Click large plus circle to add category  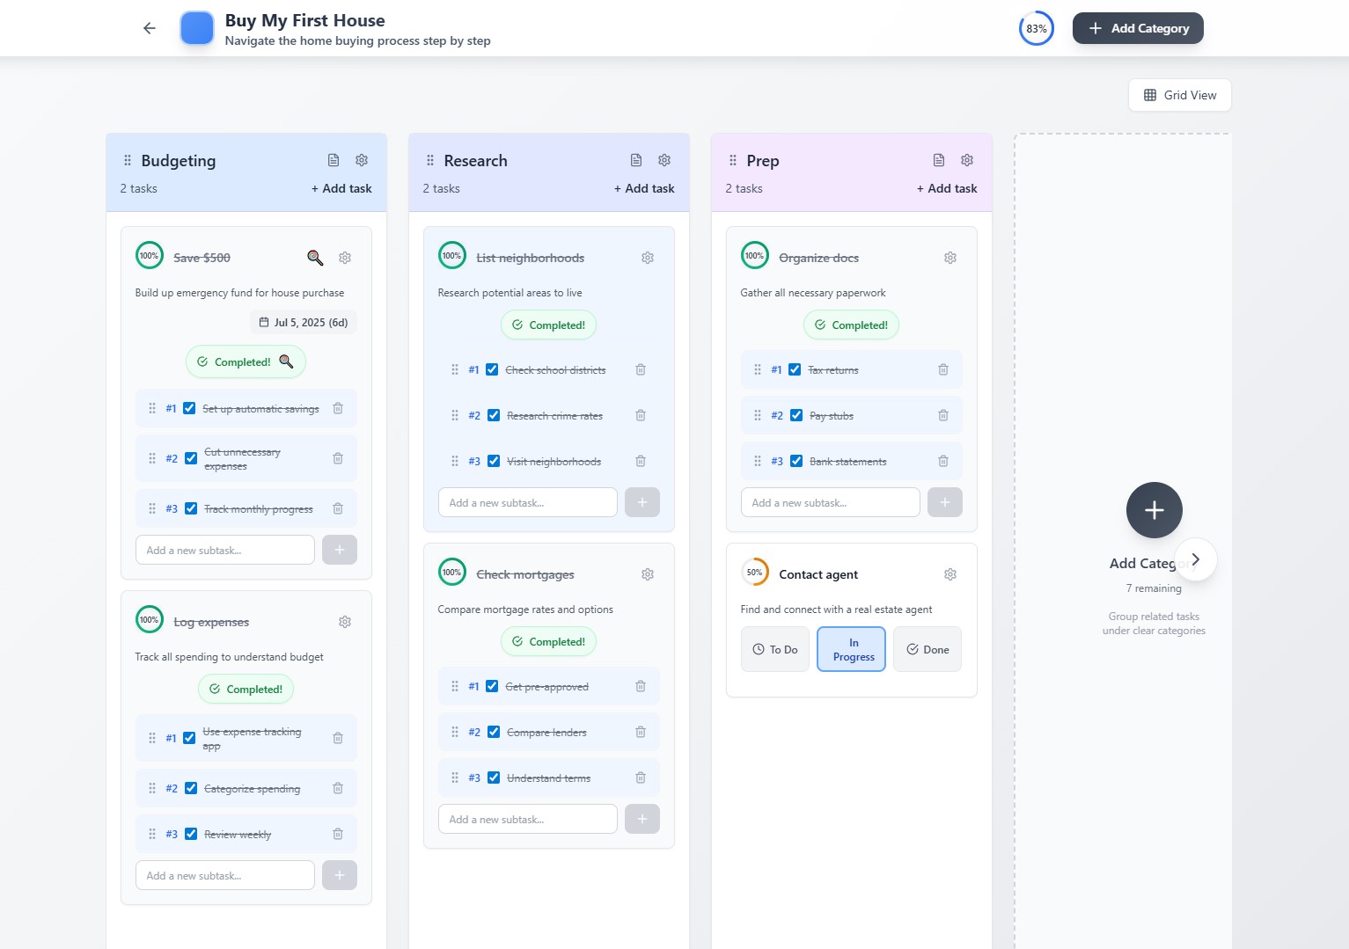(1155, 510)
